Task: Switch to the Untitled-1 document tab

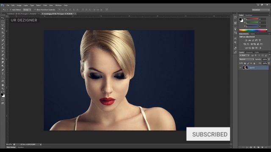Action: pyautogui.click(x=22, y=14)
